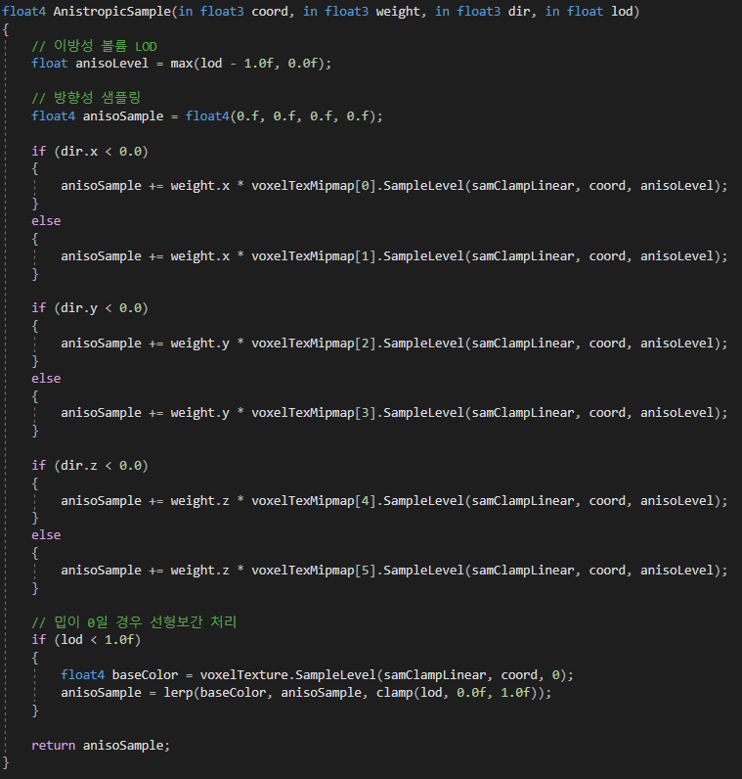The width and height of the screenshot is (742, 779).
Task: Click voxelTexMipmap[1] sample line
Action: [x=394, y=256]
